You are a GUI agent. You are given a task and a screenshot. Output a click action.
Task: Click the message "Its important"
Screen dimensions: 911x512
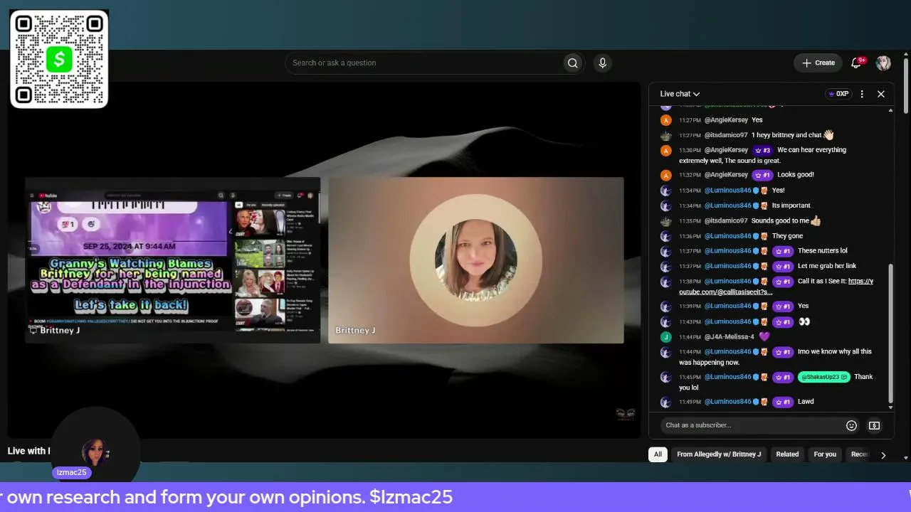[791, 206]
